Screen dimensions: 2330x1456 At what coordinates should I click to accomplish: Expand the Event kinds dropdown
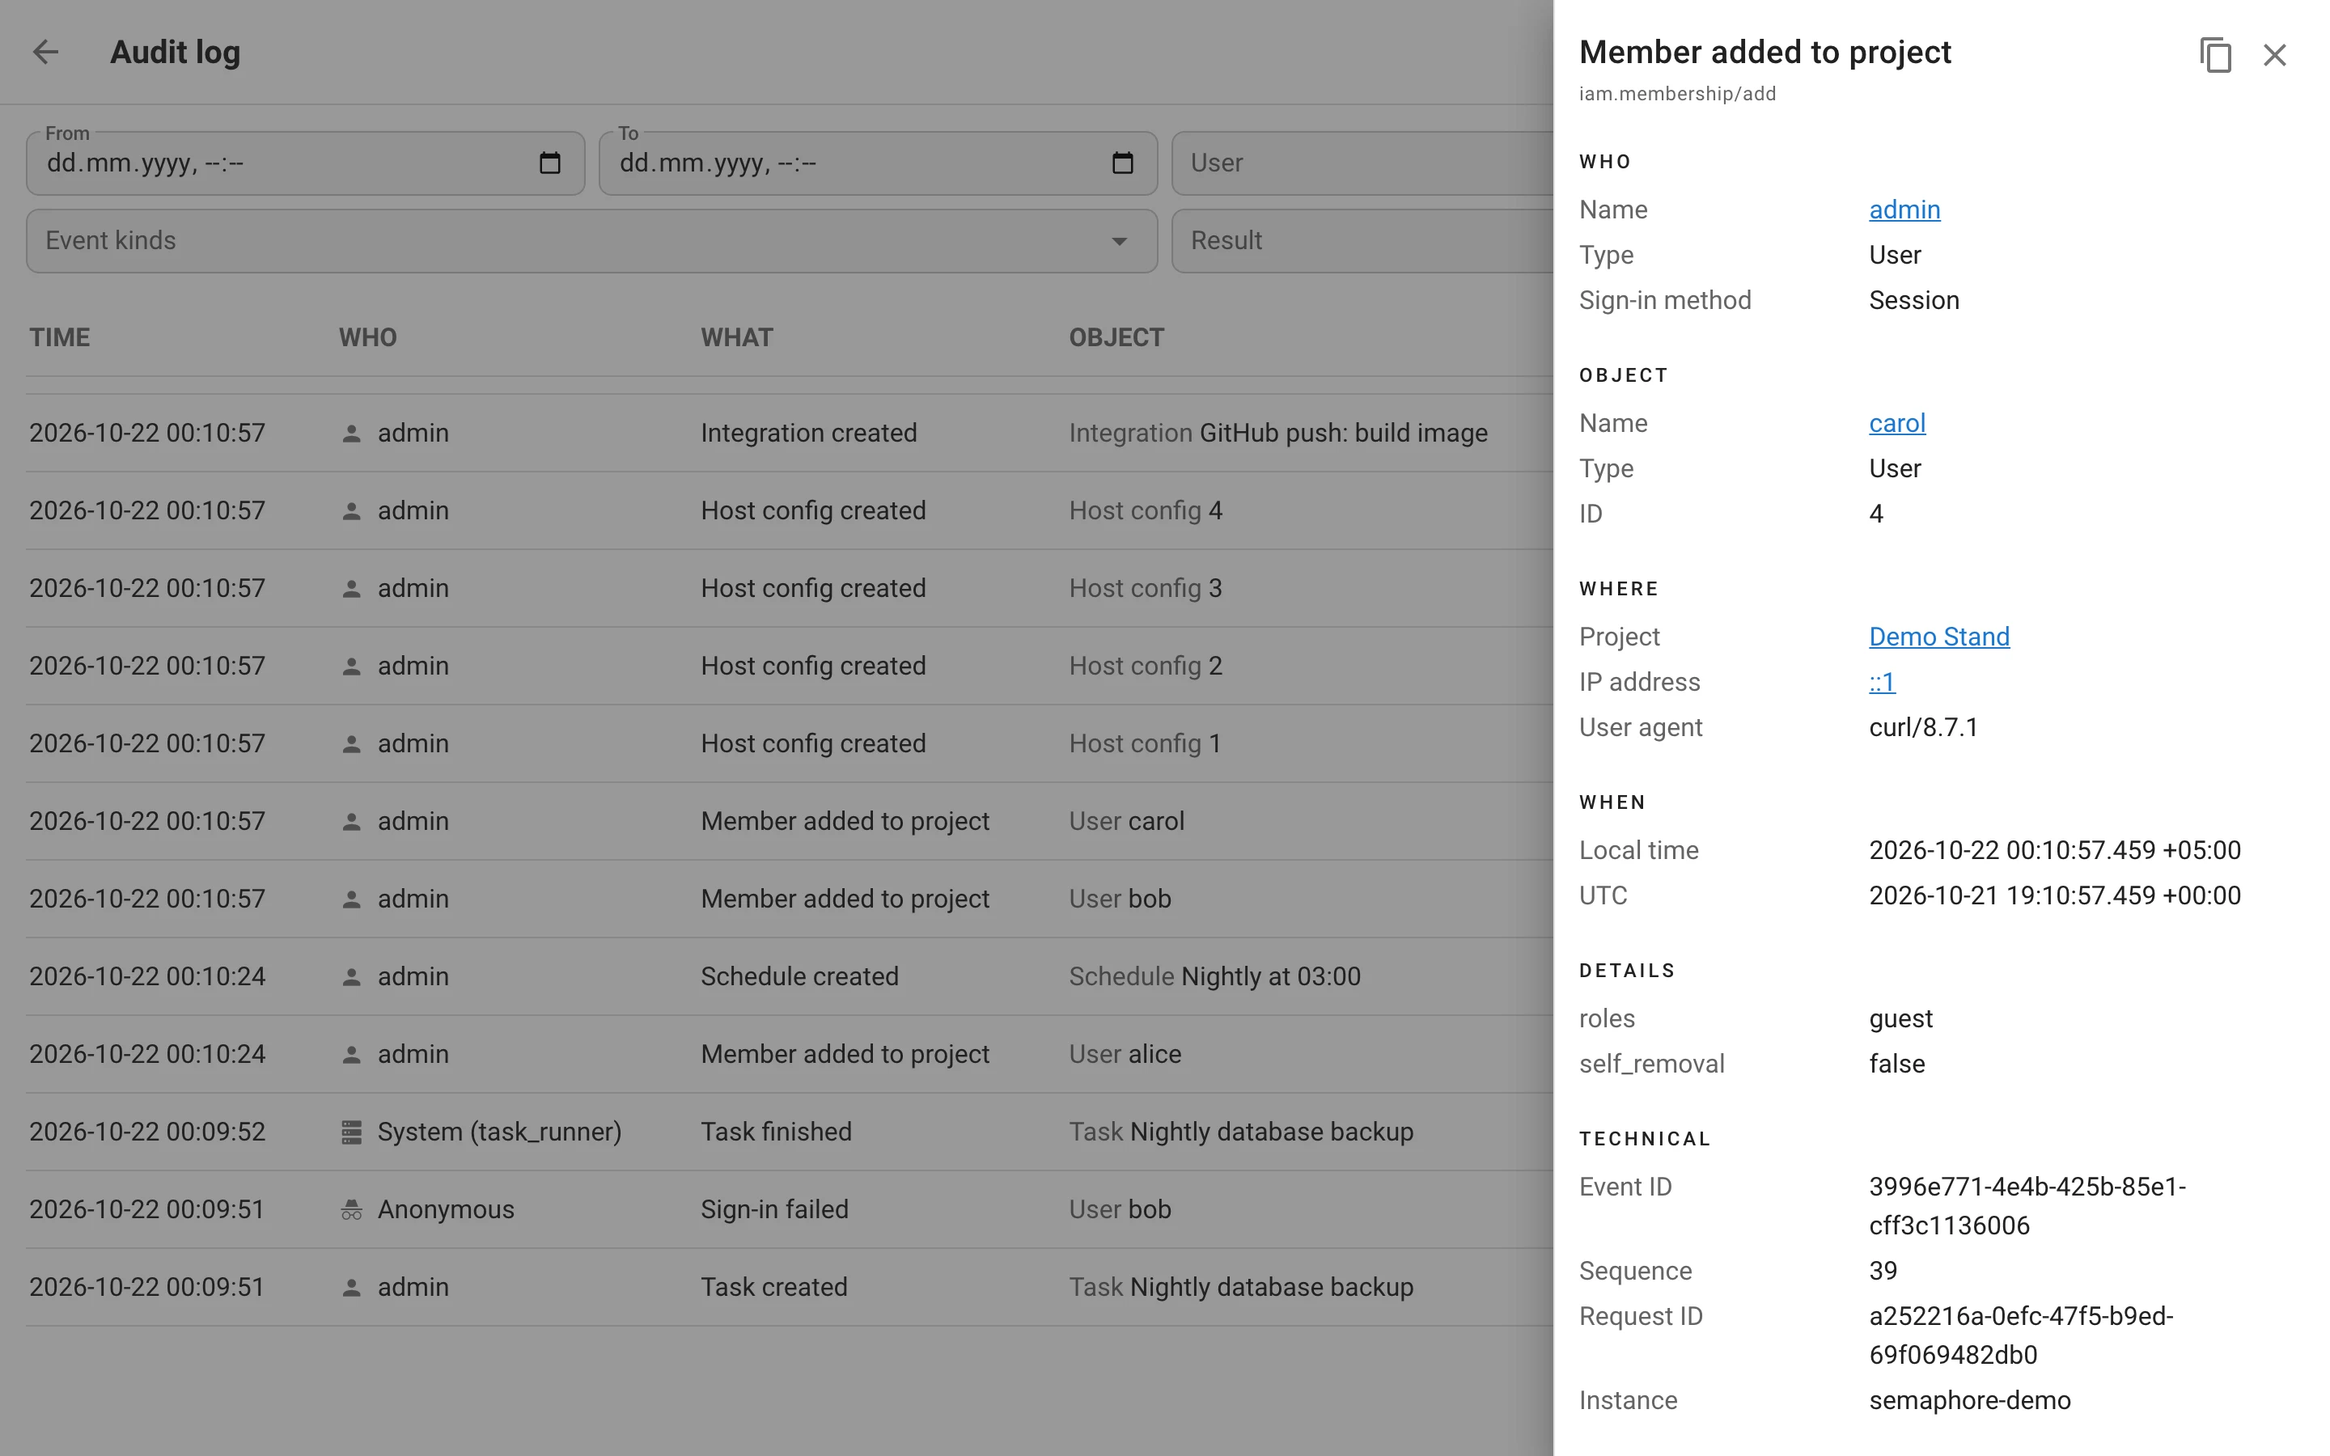[x=1119, y=241]
